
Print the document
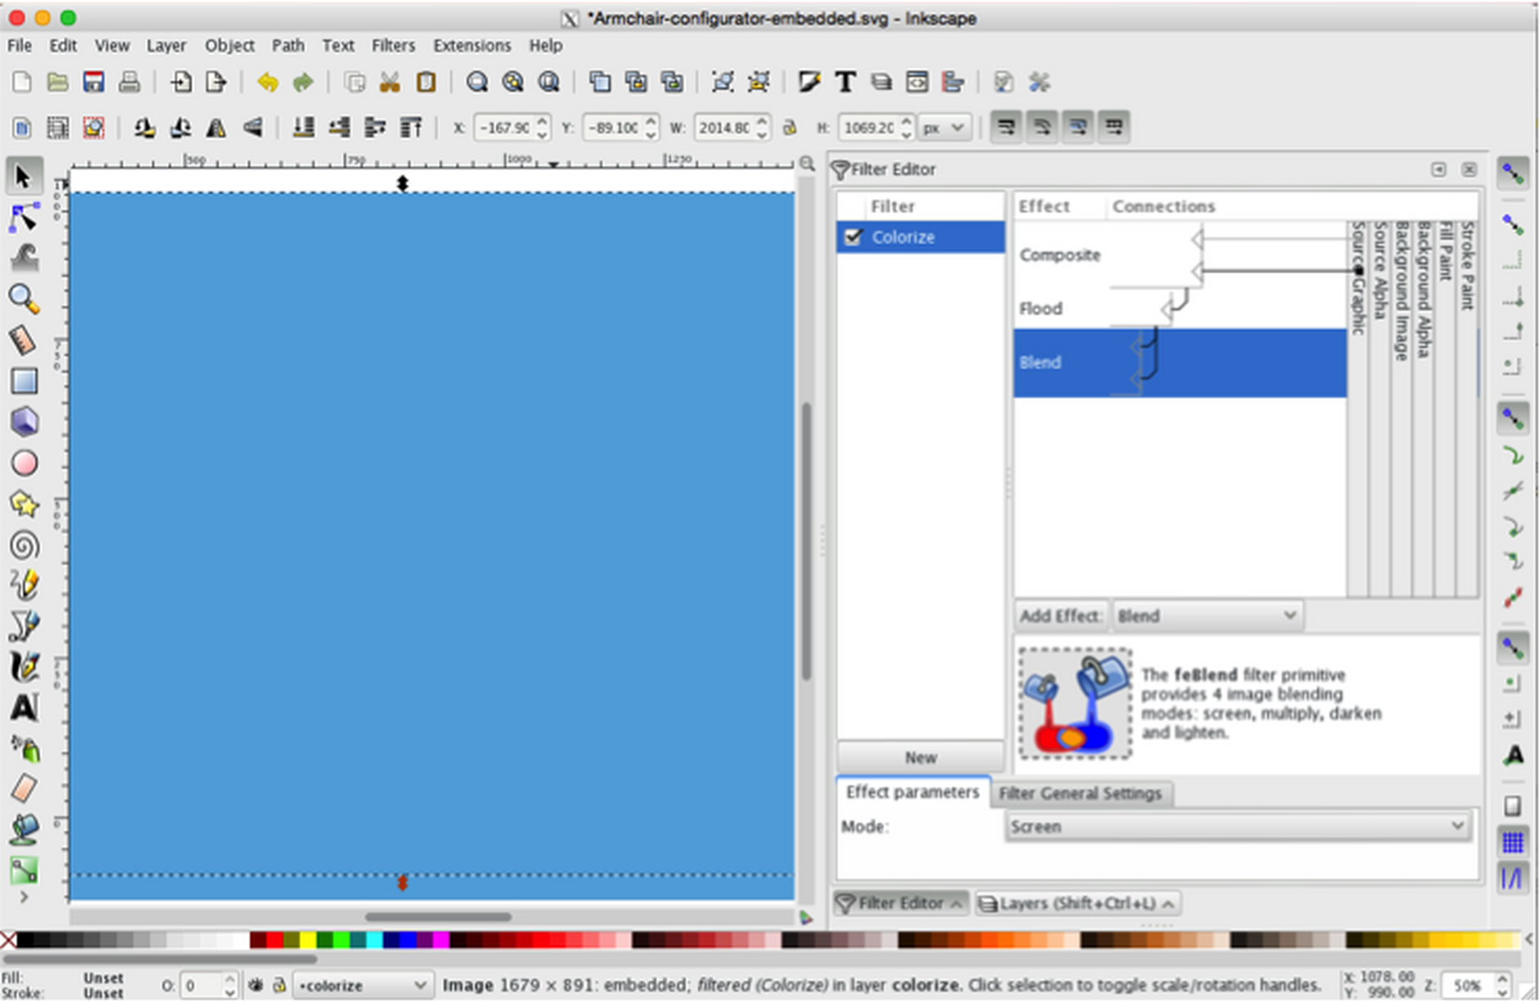coord(129,82)
